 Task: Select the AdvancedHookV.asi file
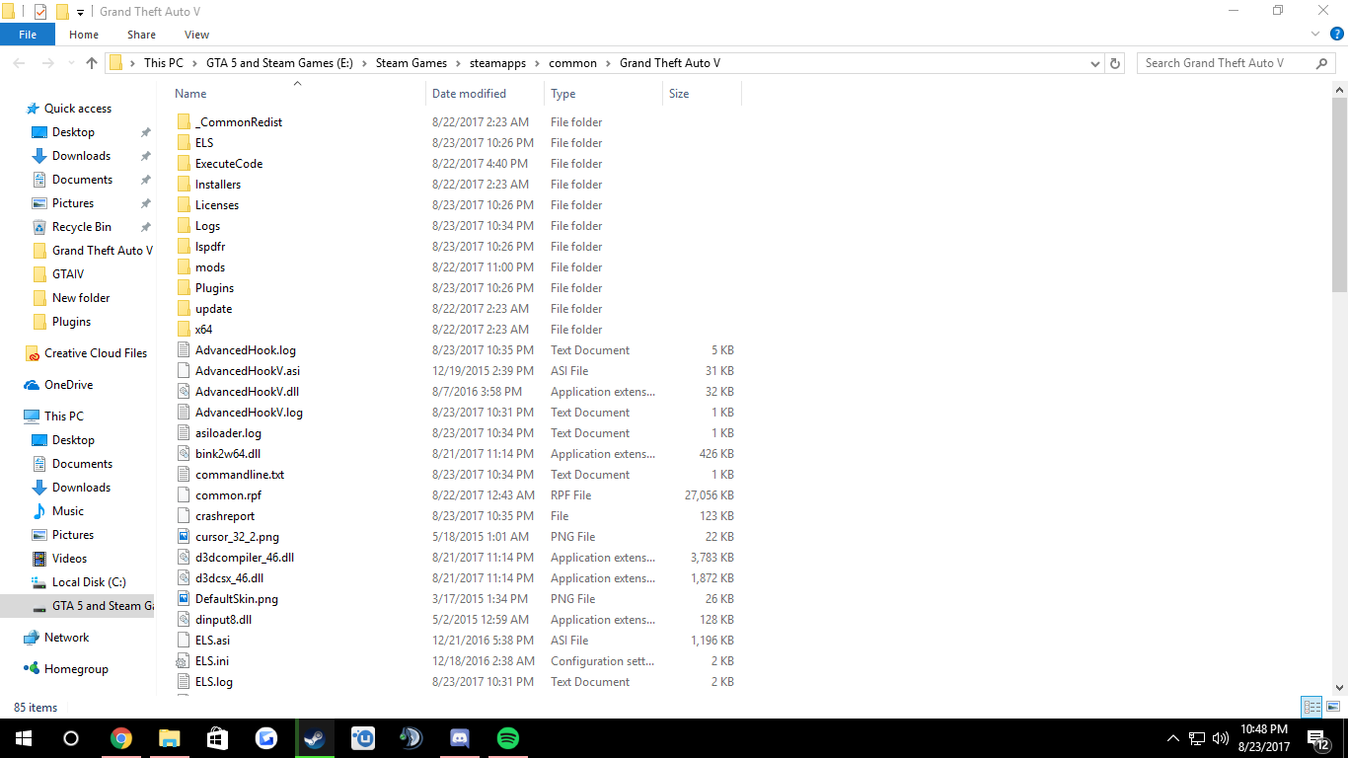click(x=248, y=371)
